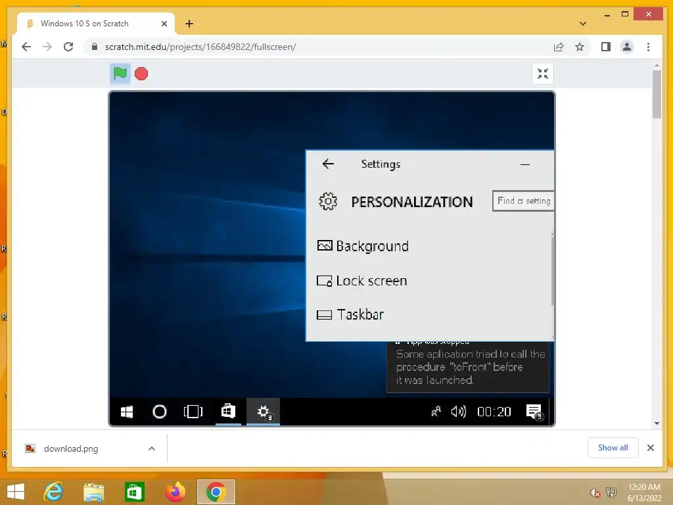Open Chrome three-dot menu
This screenshot has height=505, width=673.
click(648, 47)
